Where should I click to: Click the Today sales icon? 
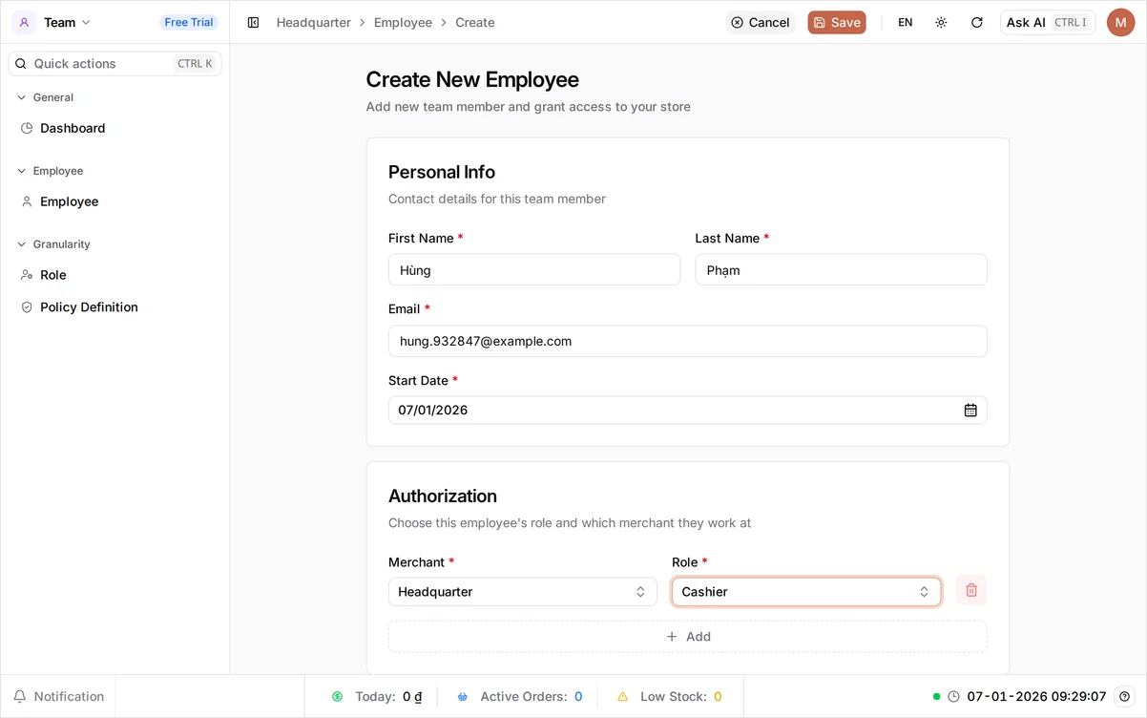[x=337, y=697]
